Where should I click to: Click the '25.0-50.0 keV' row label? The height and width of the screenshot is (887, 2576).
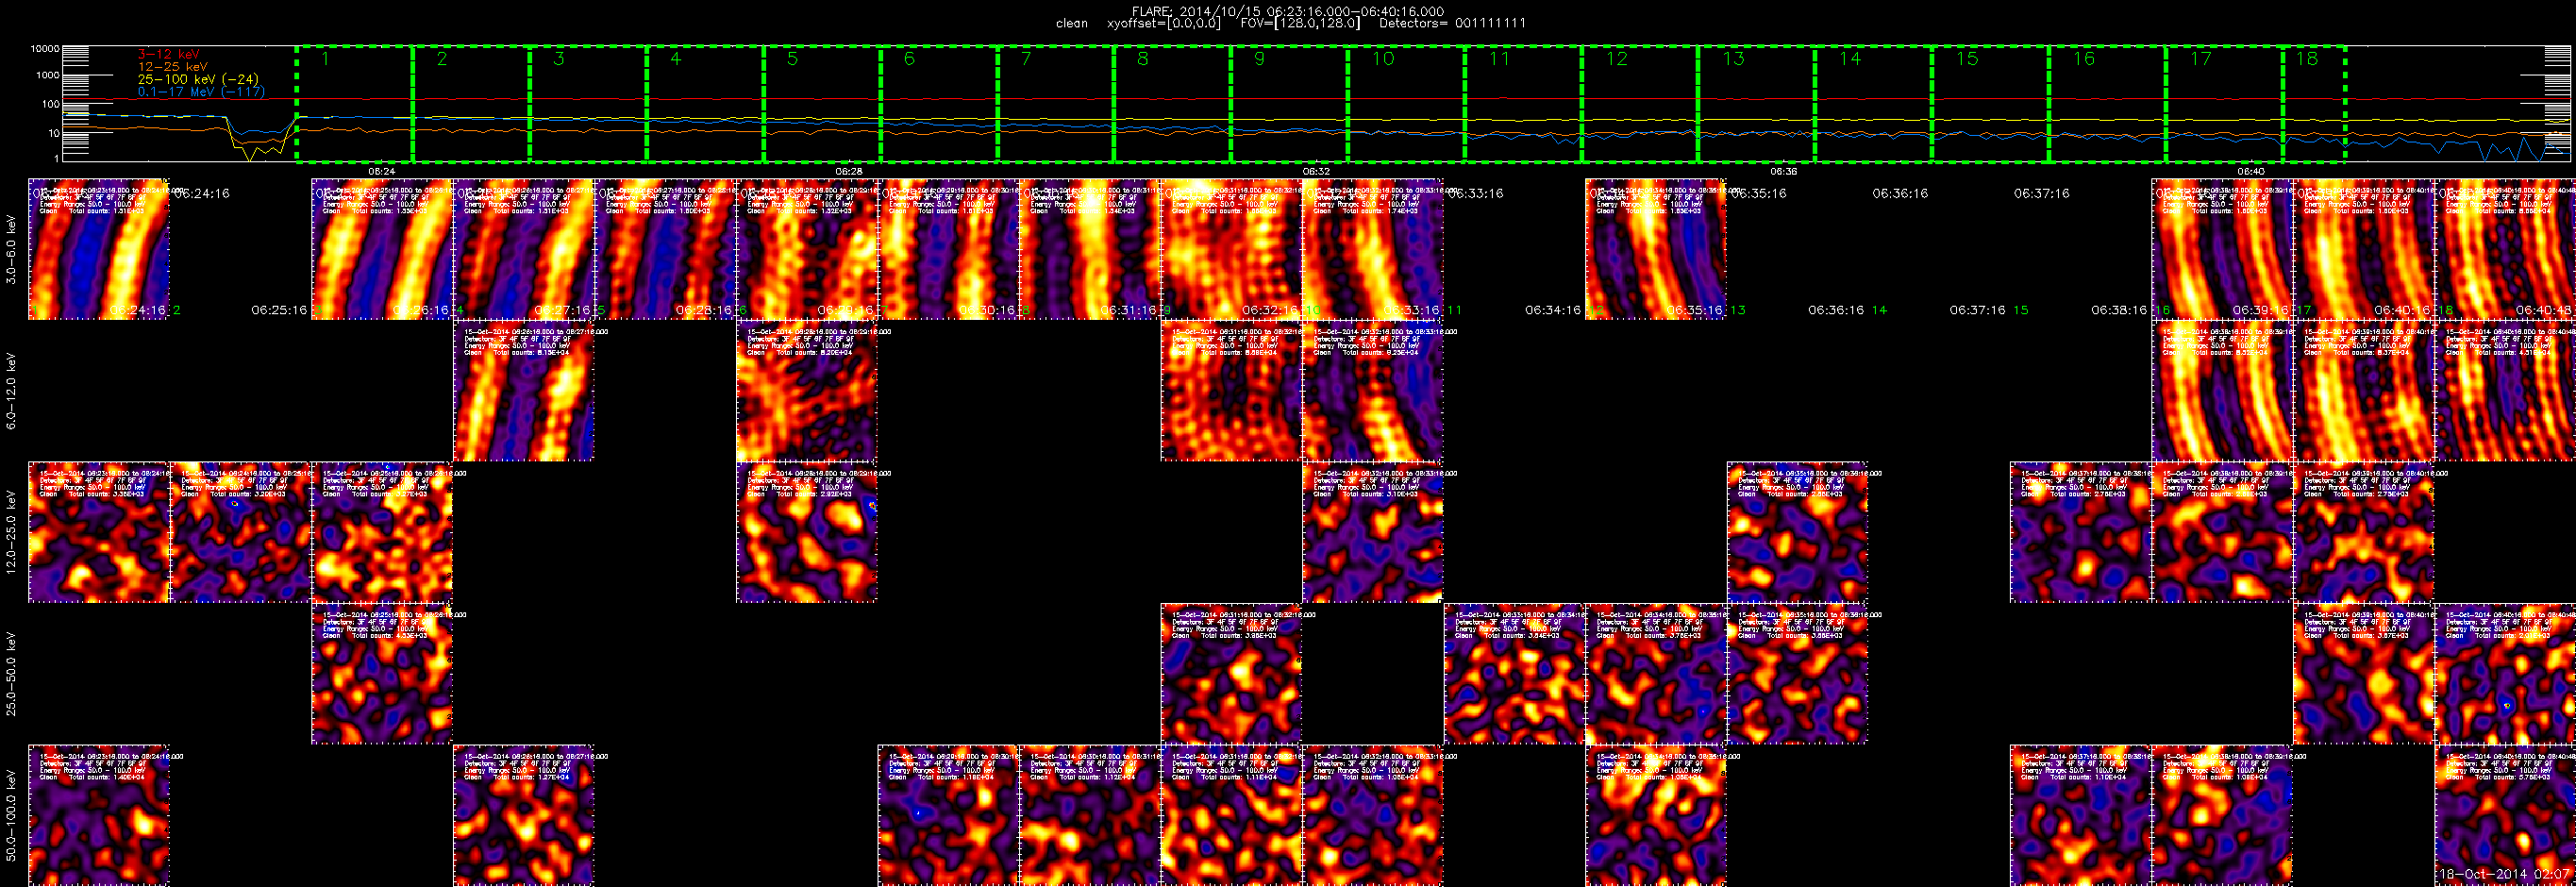pyautogui.click(x=11, y=673)
